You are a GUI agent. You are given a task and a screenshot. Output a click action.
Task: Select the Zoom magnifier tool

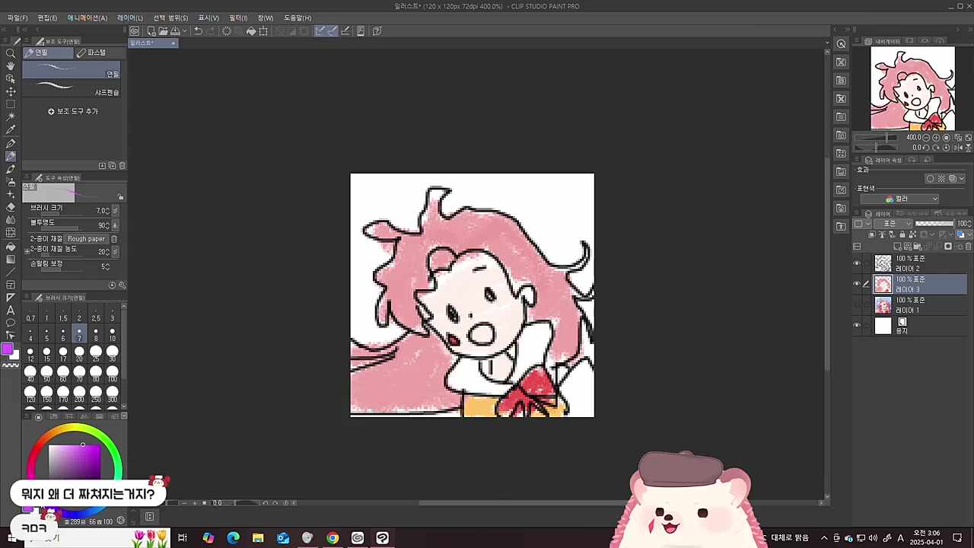pyautogui.click(x=11, y=53)
